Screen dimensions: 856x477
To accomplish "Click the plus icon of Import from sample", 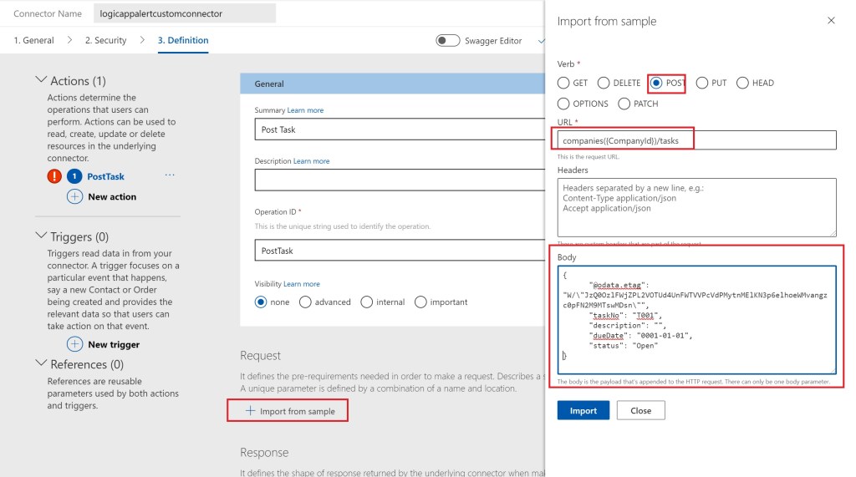I will click(250, 411).
